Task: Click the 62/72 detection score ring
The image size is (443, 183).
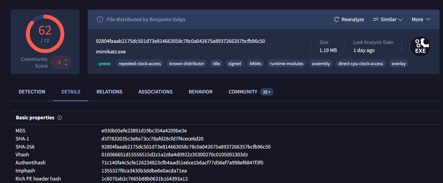Action: click(45, 34)
